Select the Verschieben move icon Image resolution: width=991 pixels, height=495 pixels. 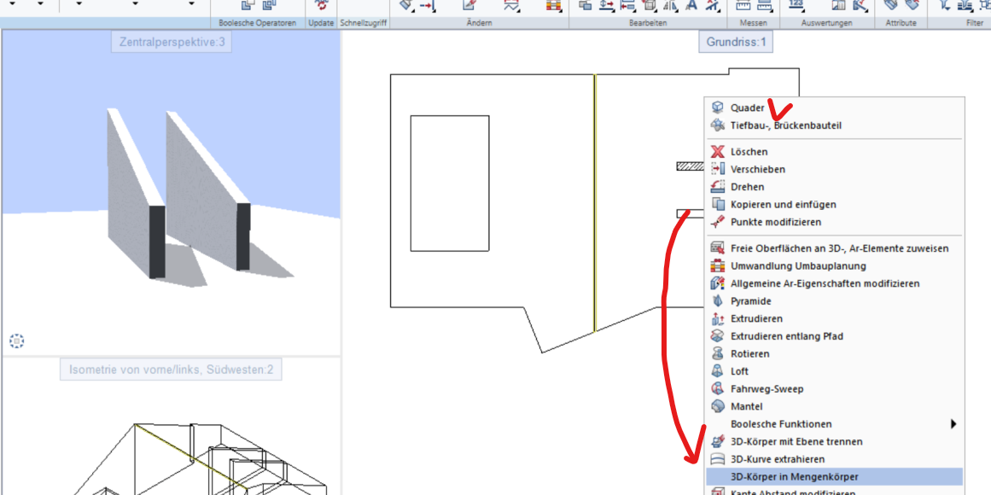[x=718, y=169]
